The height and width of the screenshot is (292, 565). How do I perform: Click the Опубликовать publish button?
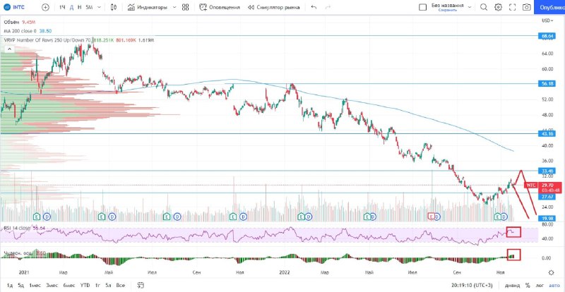tap(549, 7)
